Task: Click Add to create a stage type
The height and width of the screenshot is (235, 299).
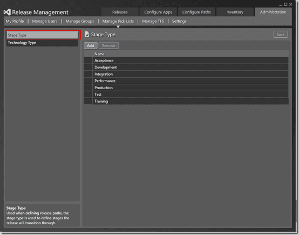Action: tap(91, 45)
